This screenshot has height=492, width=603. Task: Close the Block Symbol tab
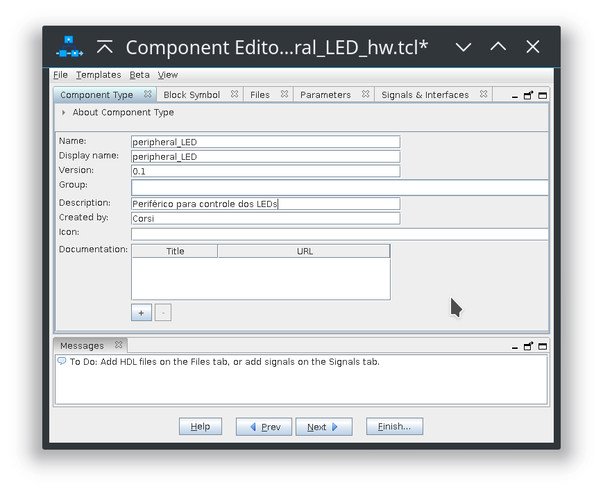235,94
